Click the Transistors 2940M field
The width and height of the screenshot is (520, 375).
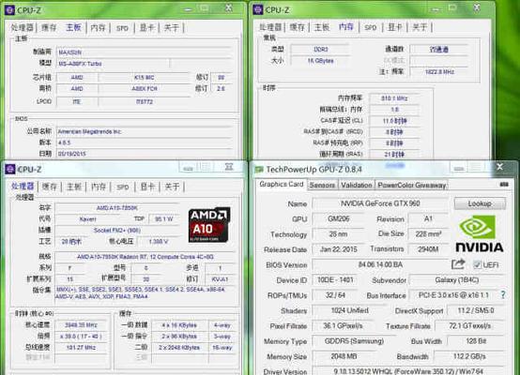[x=428, y=249]
